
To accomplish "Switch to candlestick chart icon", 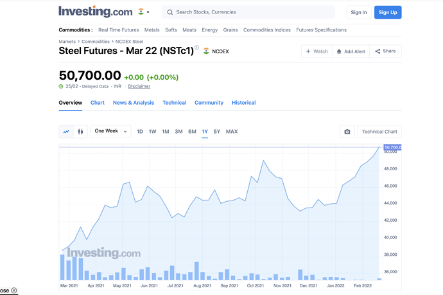I will coord(80,131).
